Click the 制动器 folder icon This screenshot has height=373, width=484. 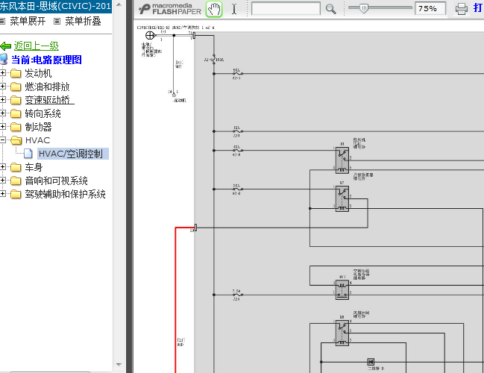[16, 127]
